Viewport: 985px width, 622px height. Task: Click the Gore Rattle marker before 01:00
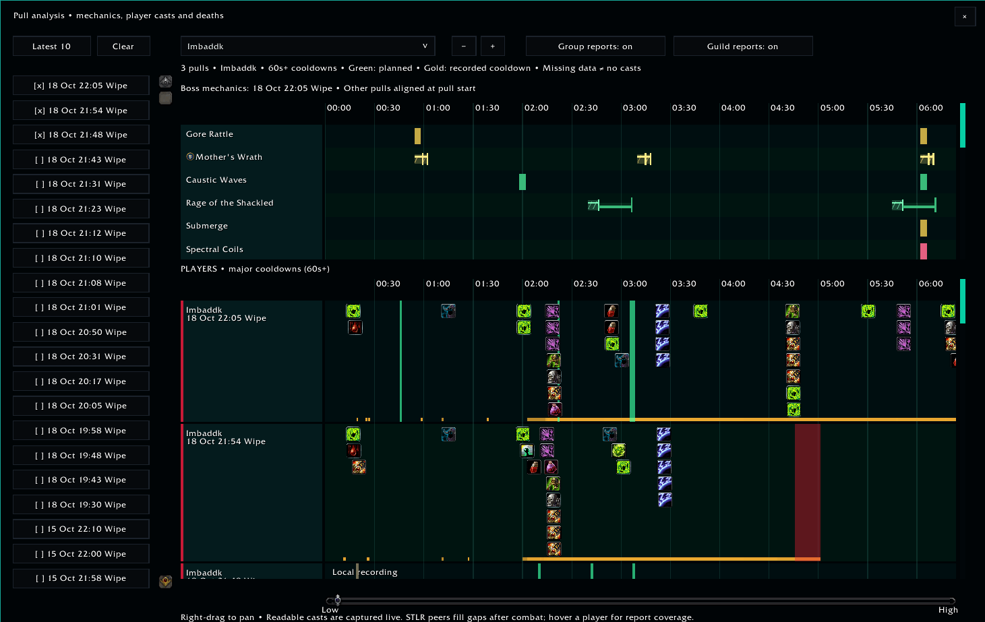(x=417, y=136)
